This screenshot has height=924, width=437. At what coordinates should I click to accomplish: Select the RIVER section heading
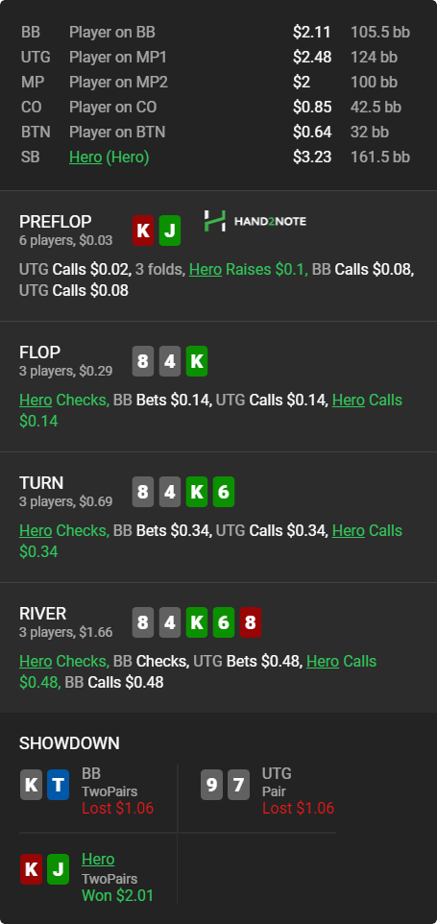coord(43,614)
